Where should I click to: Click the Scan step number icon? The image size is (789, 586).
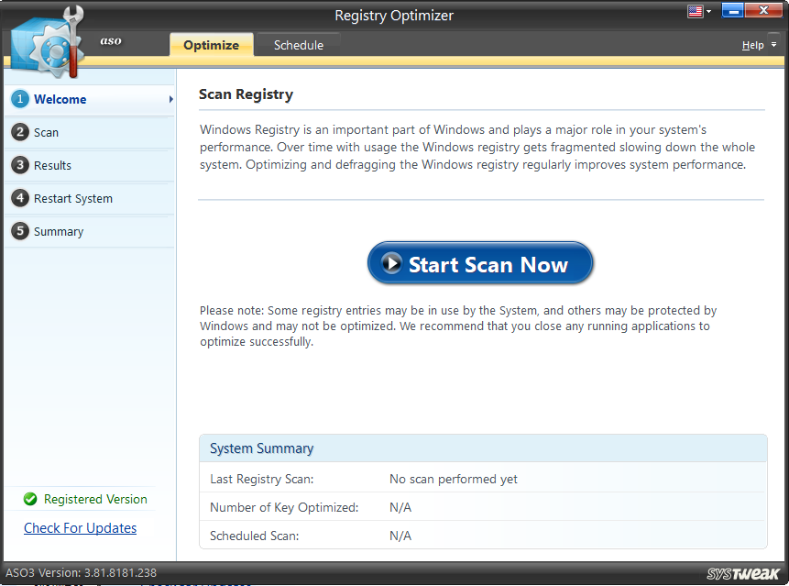pos(20,132)
